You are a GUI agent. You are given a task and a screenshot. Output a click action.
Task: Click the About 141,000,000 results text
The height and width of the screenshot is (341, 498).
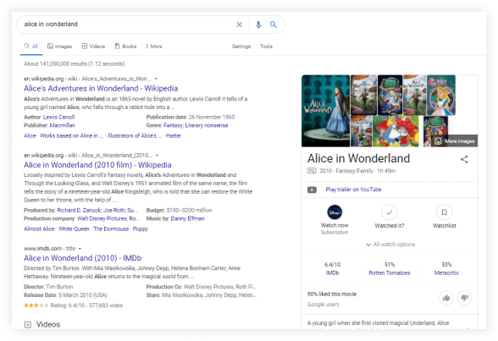[74, 64]
